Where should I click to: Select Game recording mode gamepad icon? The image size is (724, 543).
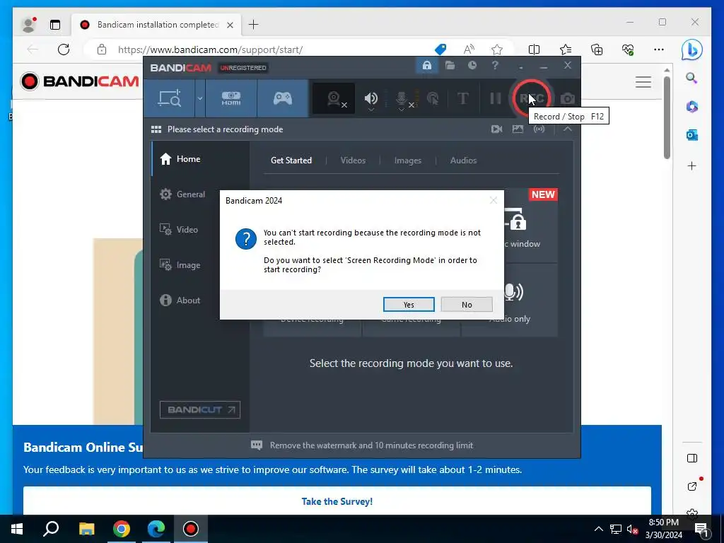[x=283, y=98]
